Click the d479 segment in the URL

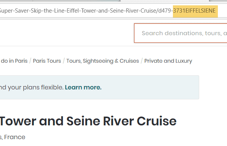(165, 11)
